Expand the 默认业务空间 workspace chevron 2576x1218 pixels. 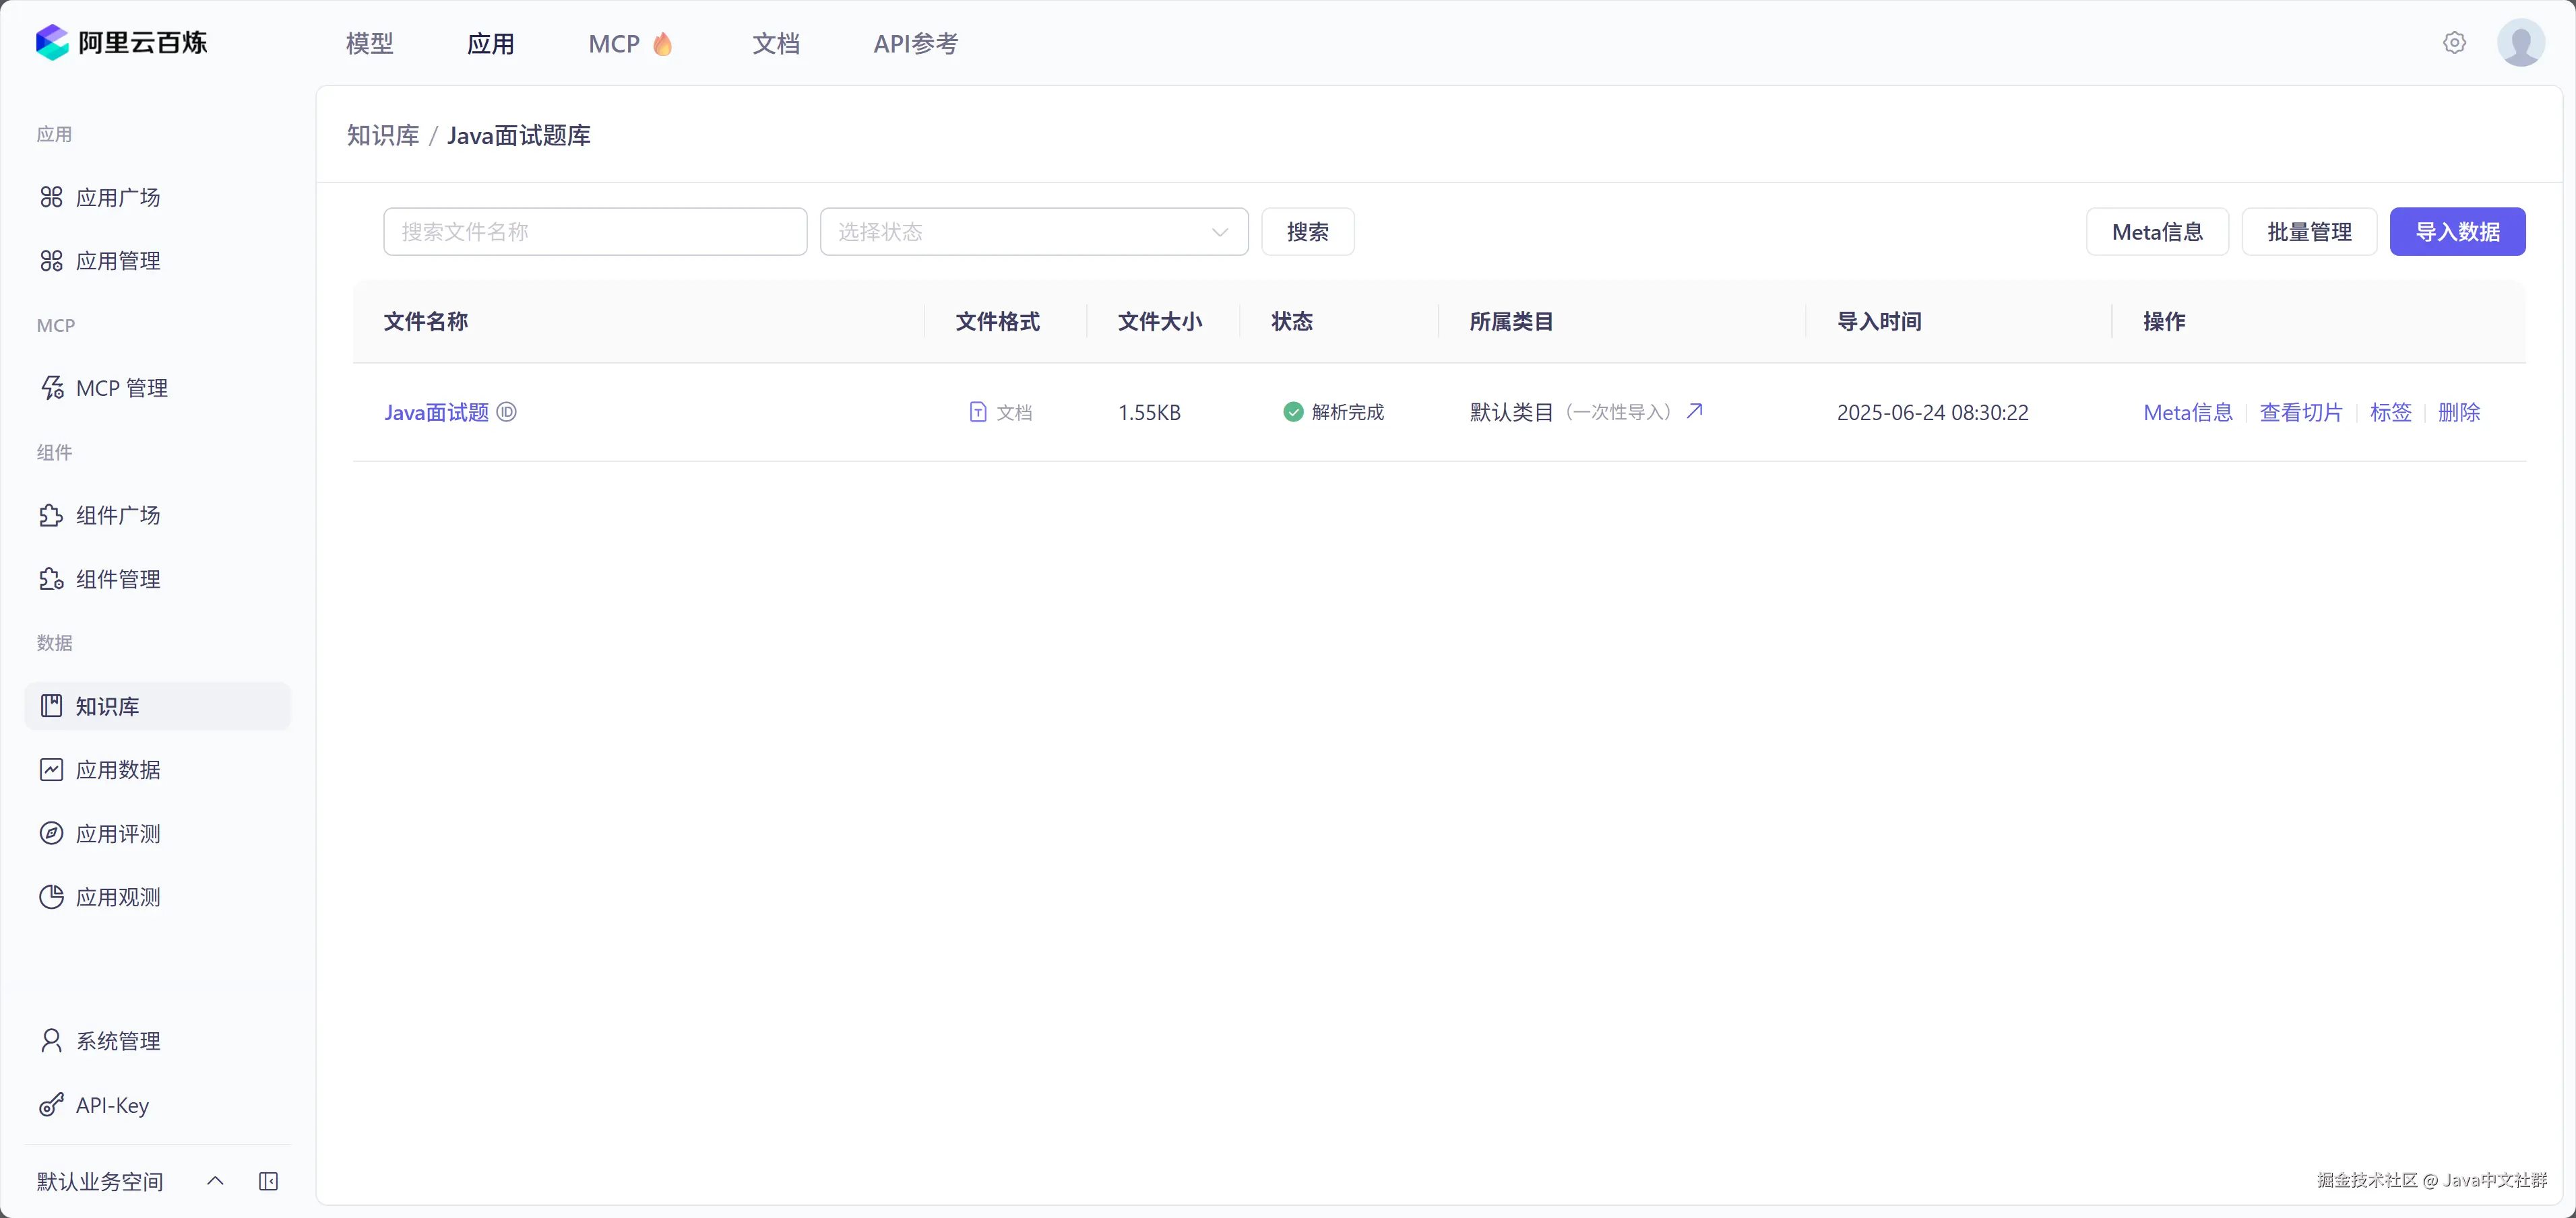215,1181
